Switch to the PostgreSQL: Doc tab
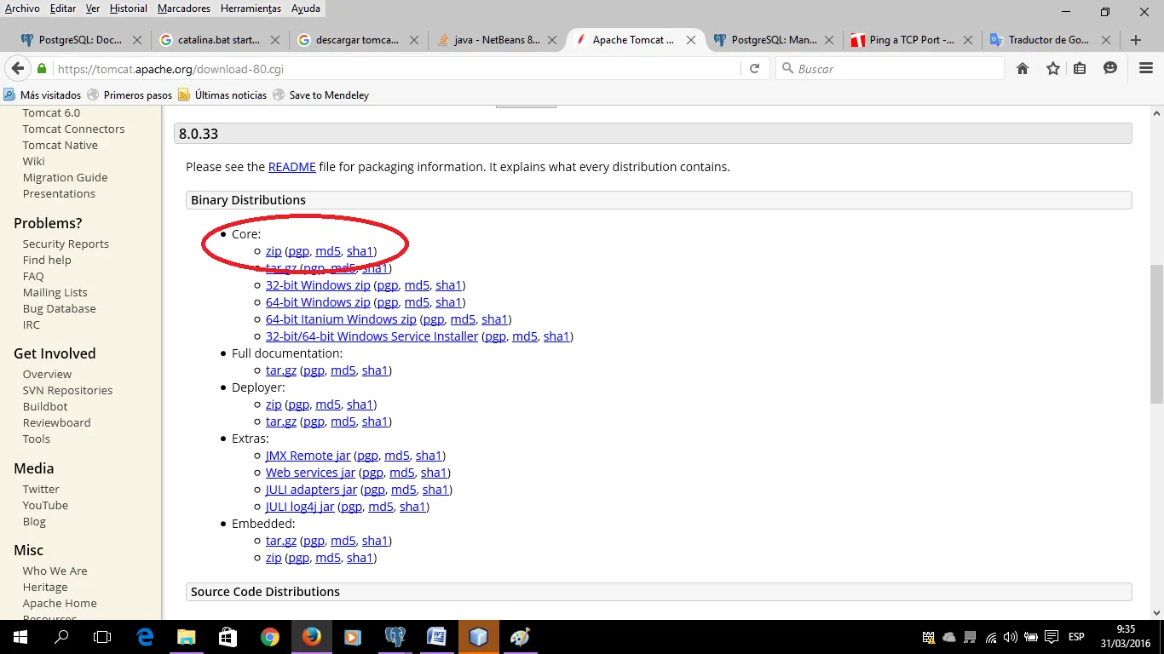Image resolution: width=1164 pixels, height=654 pixels. [81, 40]
